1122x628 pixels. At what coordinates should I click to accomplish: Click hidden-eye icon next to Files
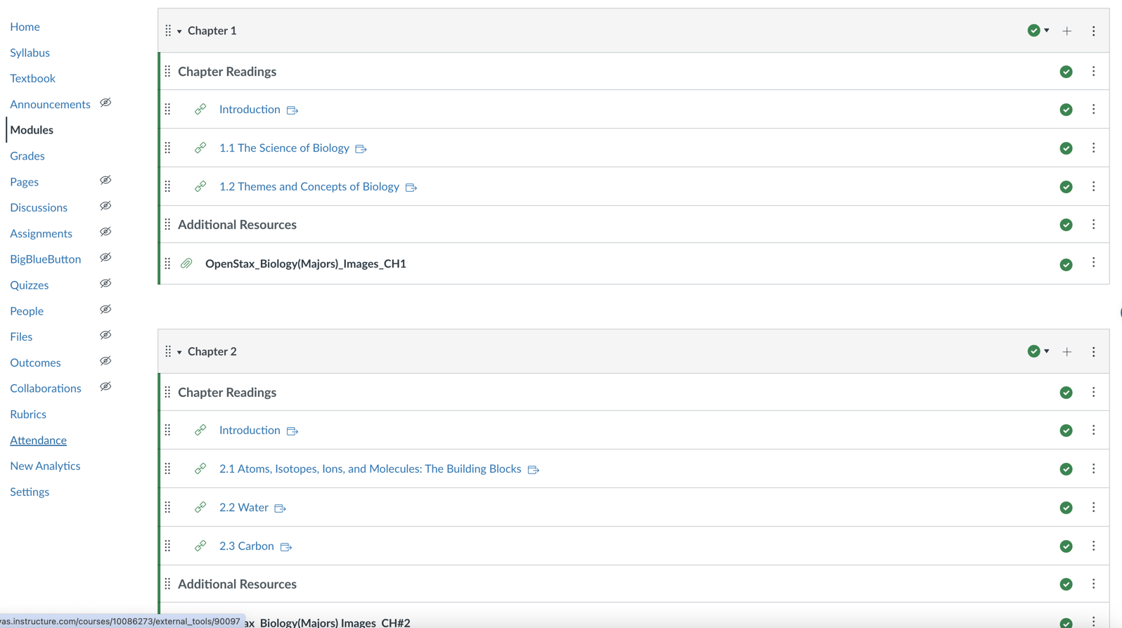point(105,335)
